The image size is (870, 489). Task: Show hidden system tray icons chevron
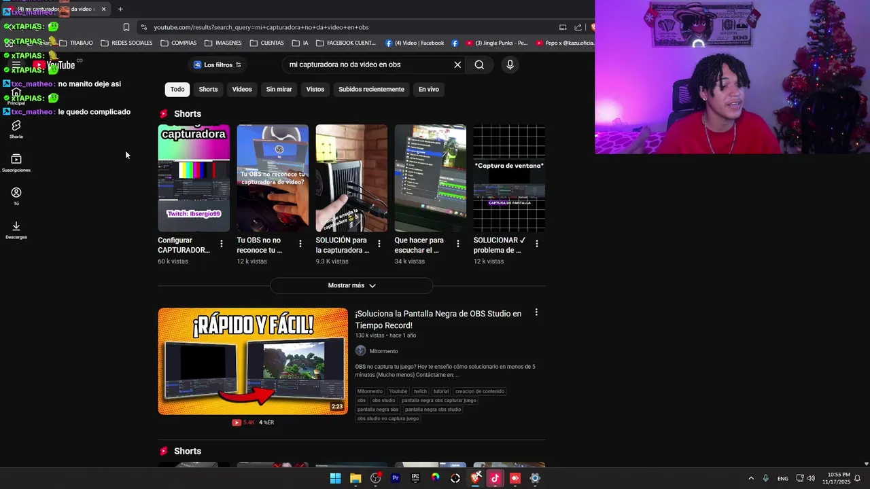point(751,478)
